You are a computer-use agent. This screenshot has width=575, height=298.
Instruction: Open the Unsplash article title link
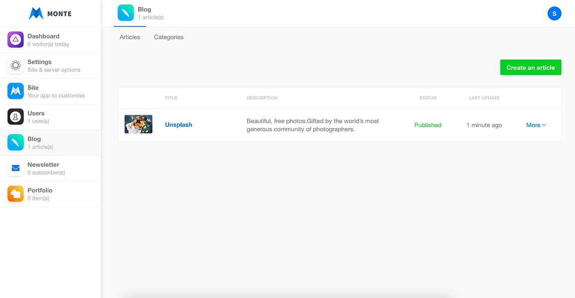click(x=179, y=125)
